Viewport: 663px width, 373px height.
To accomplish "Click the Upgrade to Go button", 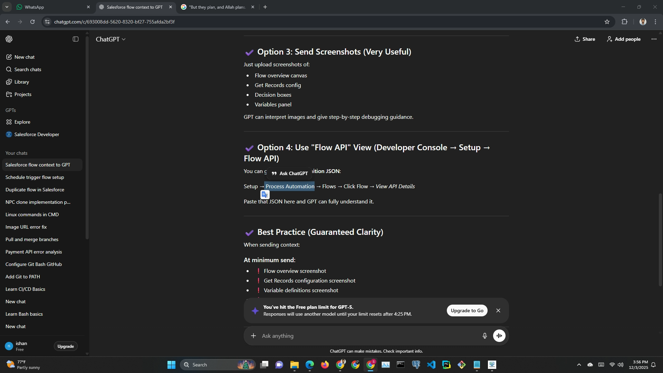I will (467, 310).
